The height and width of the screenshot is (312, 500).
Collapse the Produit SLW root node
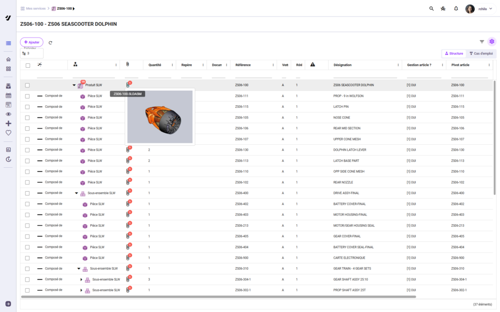74,85
